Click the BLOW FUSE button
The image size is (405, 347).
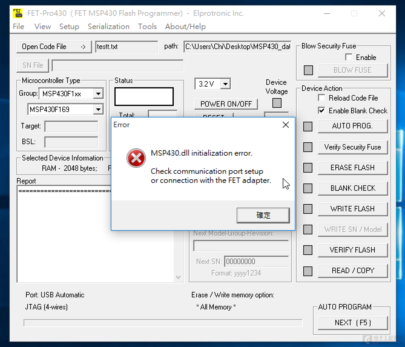pyautogui.click(x=353, y=70)
